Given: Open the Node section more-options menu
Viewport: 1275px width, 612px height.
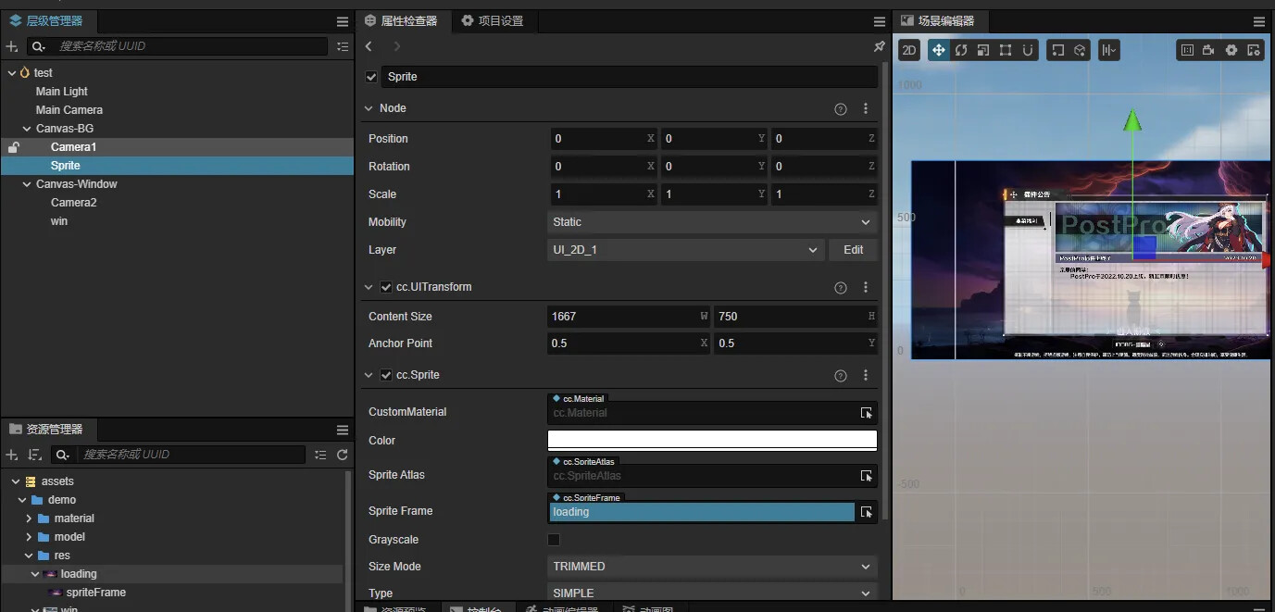Looking at the screenshot, I should pyautogui.click(x=866, y=108).
